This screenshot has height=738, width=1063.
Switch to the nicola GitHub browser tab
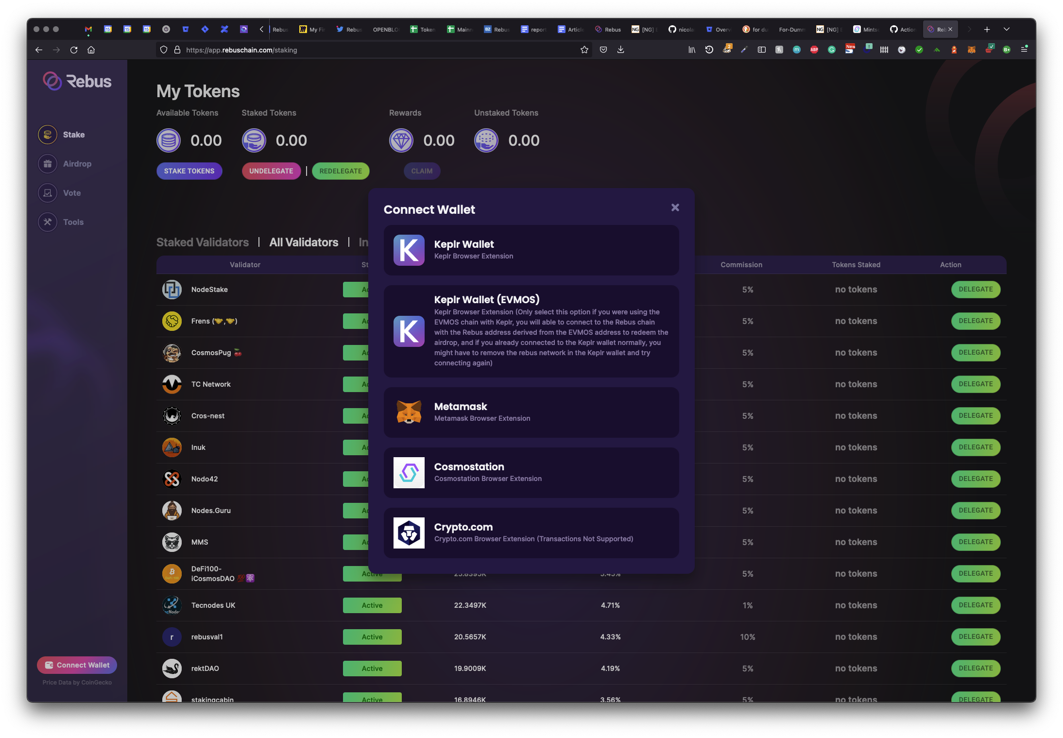[681, 30]
